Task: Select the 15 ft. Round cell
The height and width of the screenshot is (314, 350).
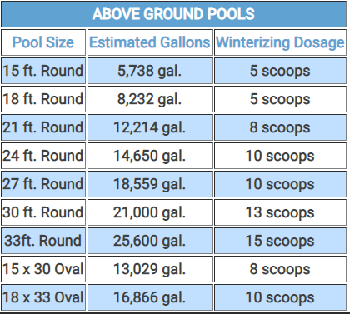Action: pos(43,71)
